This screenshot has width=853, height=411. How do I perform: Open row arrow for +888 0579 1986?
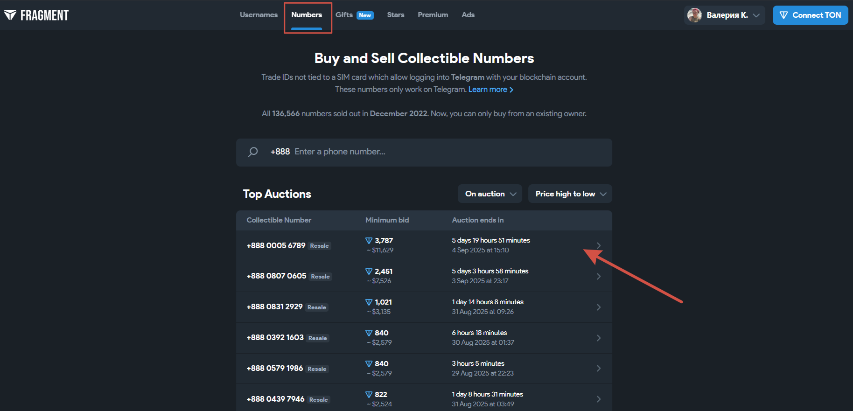tap(599, 369)
